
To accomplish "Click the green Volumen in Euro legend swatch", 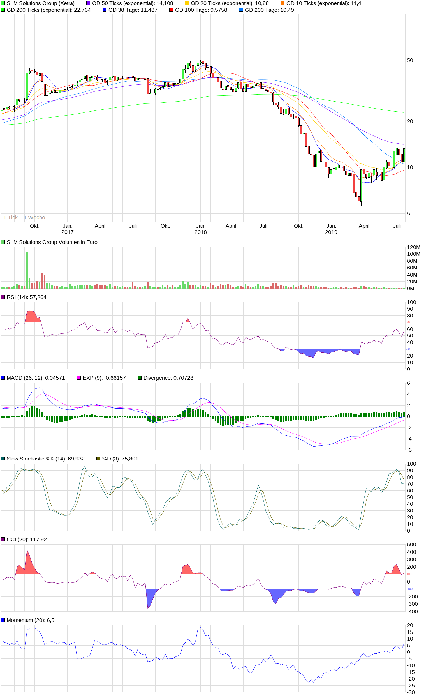I will pyautogui.click(x=3, y=242).
